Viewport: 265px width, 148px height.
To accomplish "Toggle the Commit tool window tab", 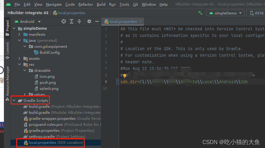I will (x=8, y=51).
